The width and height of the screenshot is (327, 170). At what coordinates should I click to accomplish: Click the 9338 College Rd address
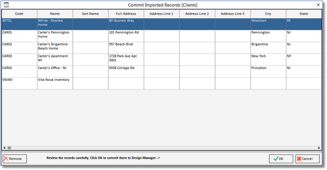(126, 72)
